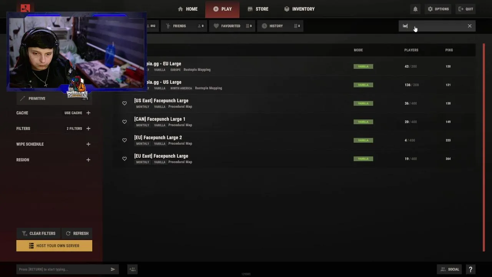Switch to the Play tab
This screenshot has width=492, height=277.
222,9
